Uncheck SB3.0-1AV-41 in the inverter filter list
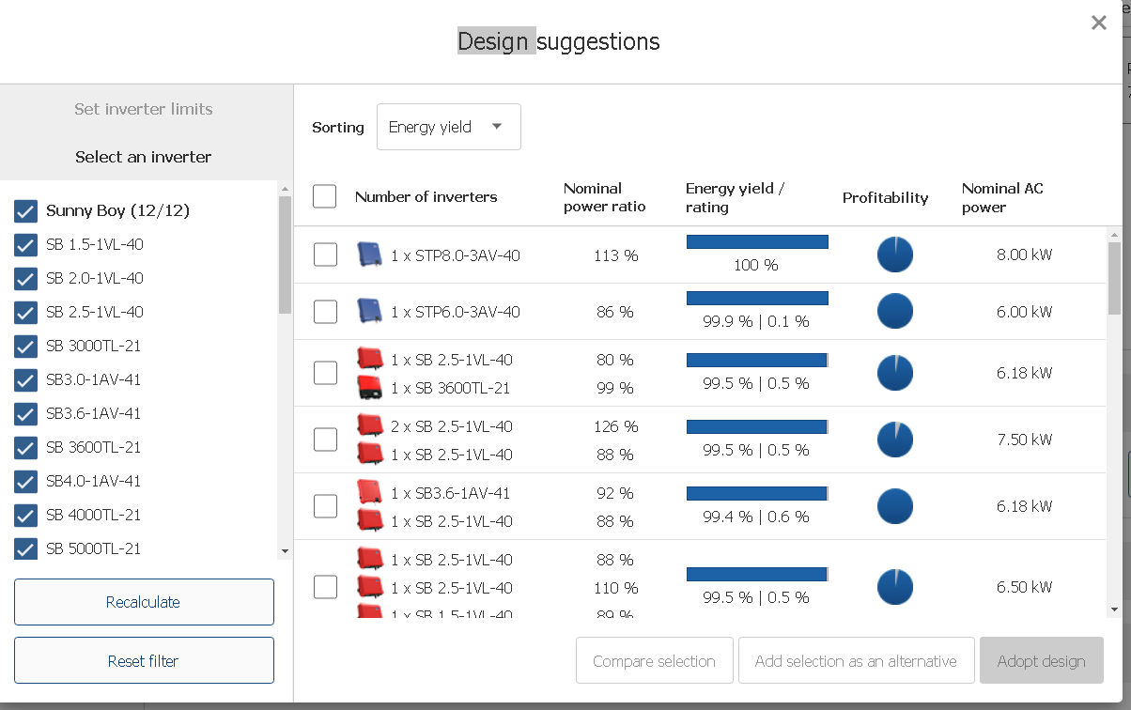This screenshot has width=1131, height=710. (x=25, y=380)
